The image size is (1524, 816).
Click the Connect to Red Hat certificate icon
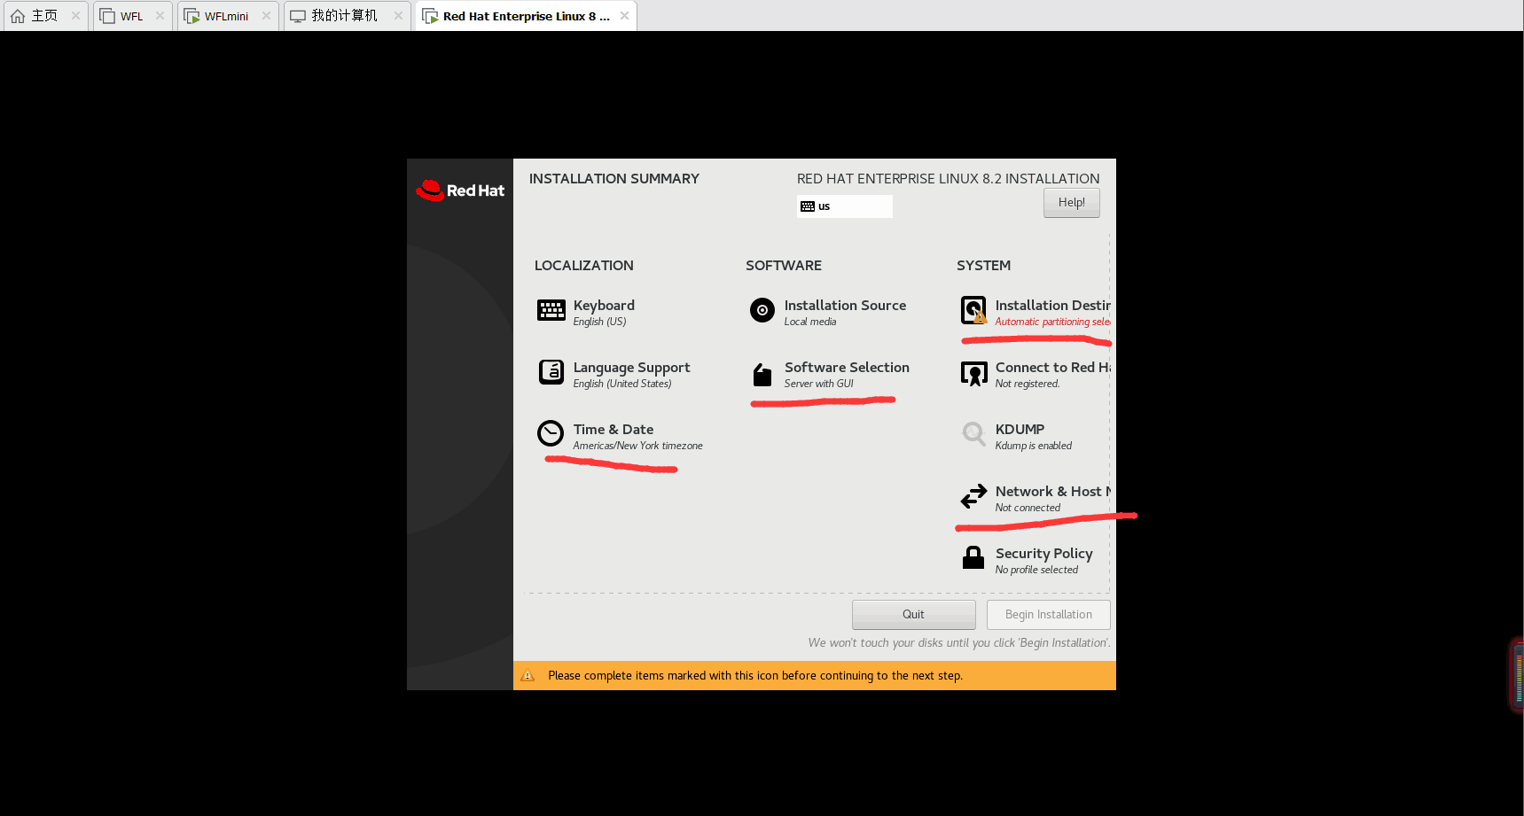pos(973,373)
